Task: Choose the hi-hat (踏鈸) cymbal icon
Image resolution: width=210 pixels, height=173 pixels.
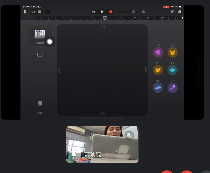Action: click(x=172, y=70)
